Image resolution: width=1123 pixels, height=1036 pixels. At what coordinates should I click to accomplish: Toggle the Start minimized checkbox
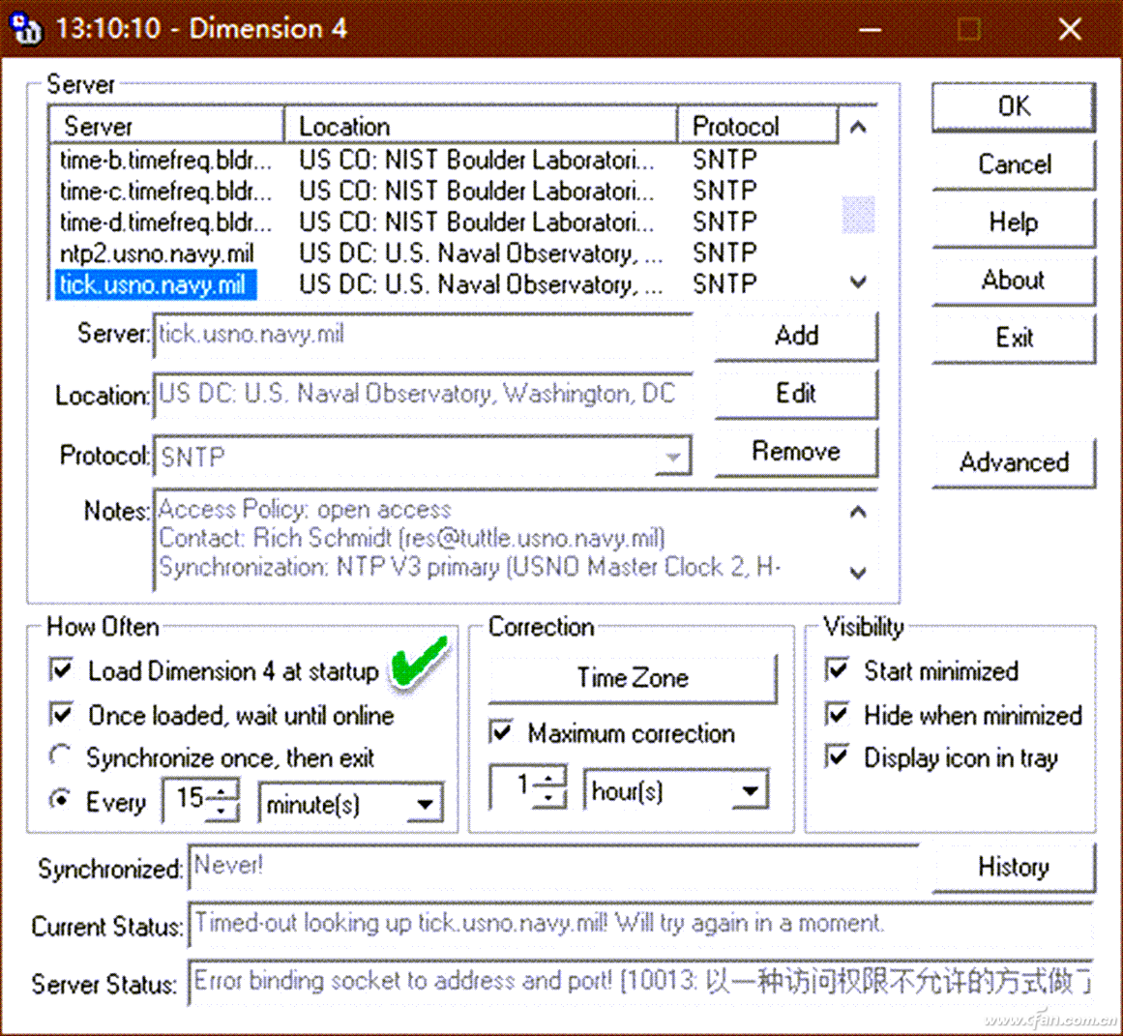837,670
